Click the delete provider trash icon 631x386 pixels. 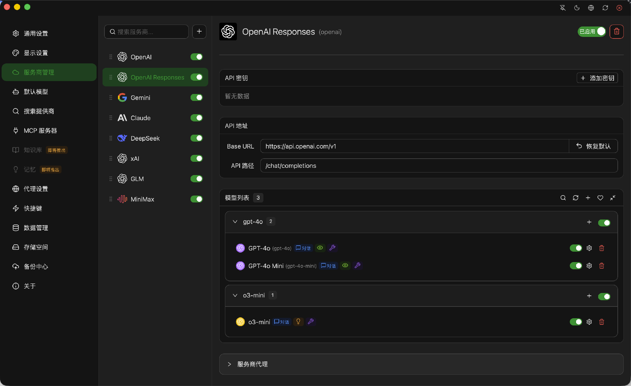click(616, 32)
